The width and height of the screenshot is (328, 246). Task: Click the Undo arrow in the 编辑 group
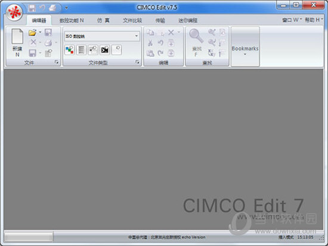click(x=160, y=43)
